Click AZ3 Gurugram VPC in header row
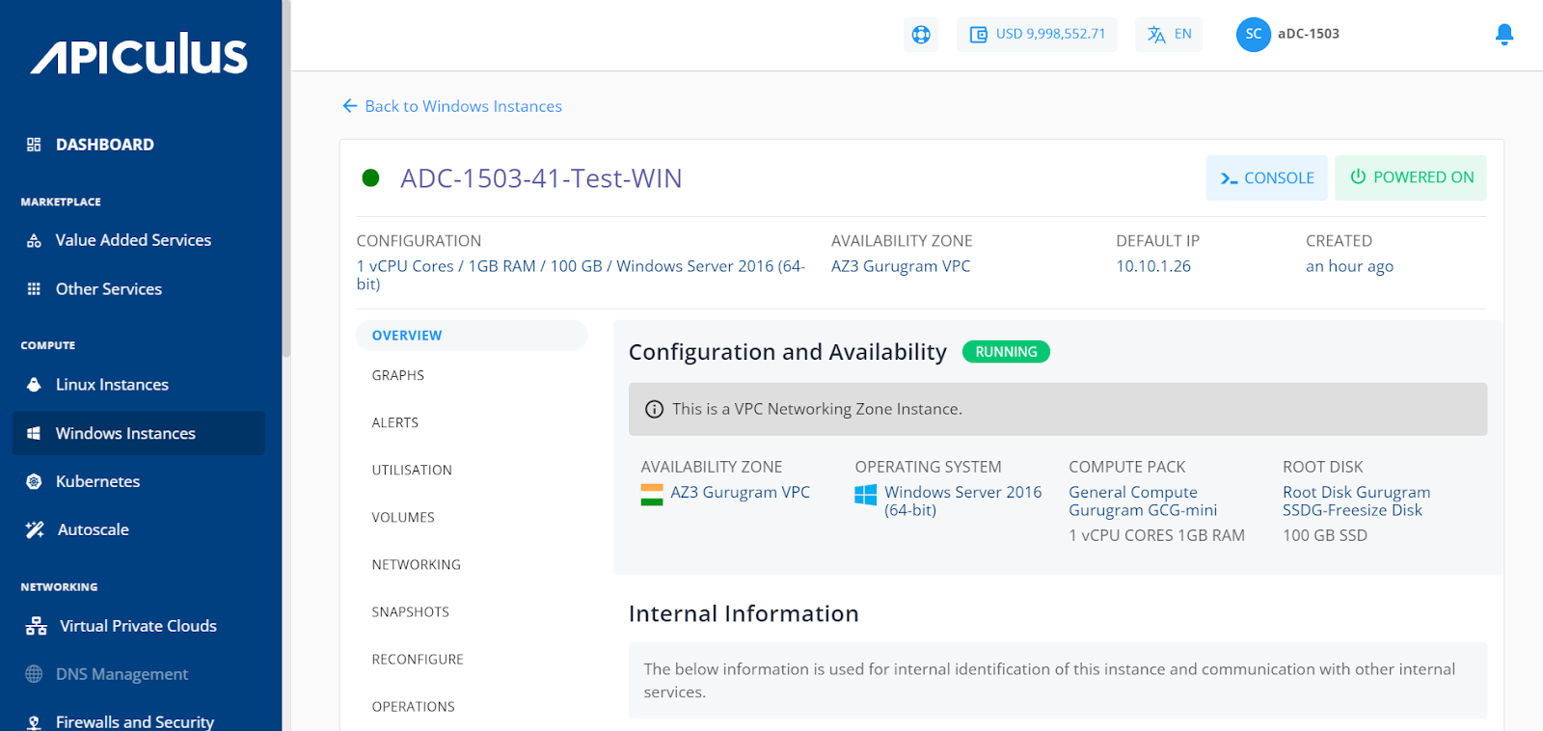Screen dimensions: 1543x731 click(x=901, y=266)
